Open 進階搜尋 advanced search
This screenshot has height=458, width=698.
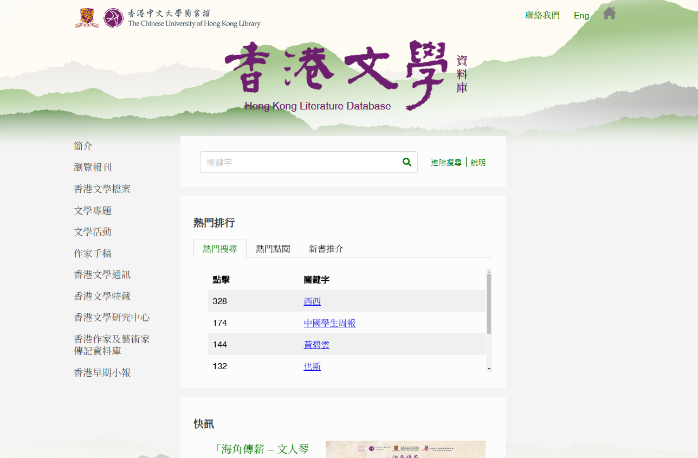pos(446,163)
